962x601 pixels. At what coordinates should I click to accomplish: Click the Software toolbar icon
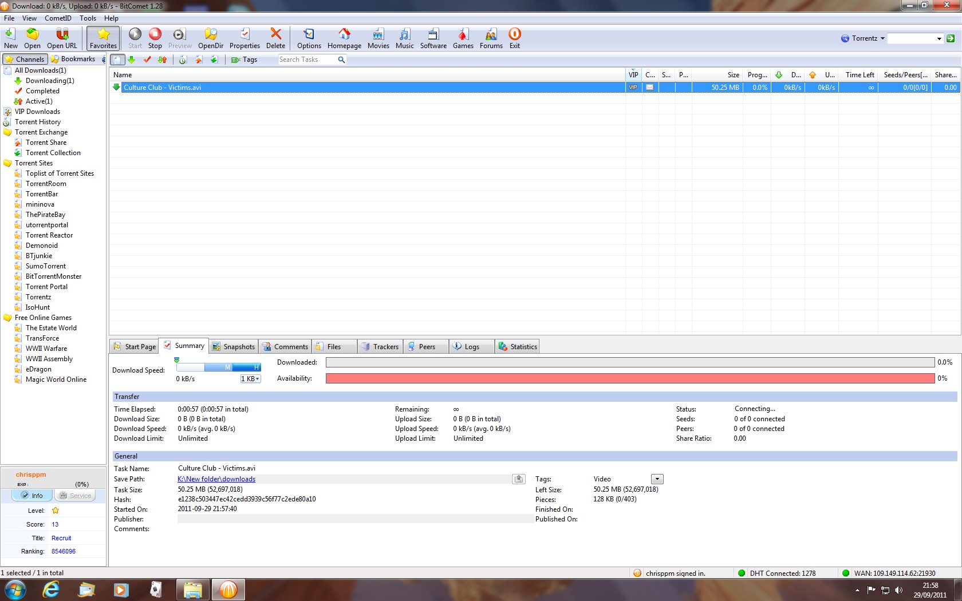[433, 38]
